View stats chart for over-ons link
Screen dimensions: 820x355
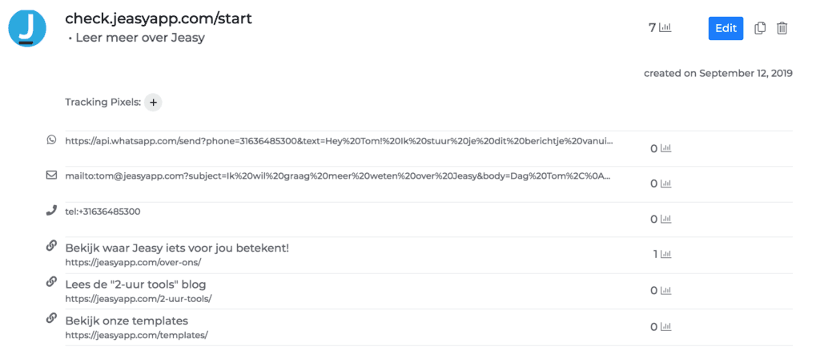(x=665, y=254)
